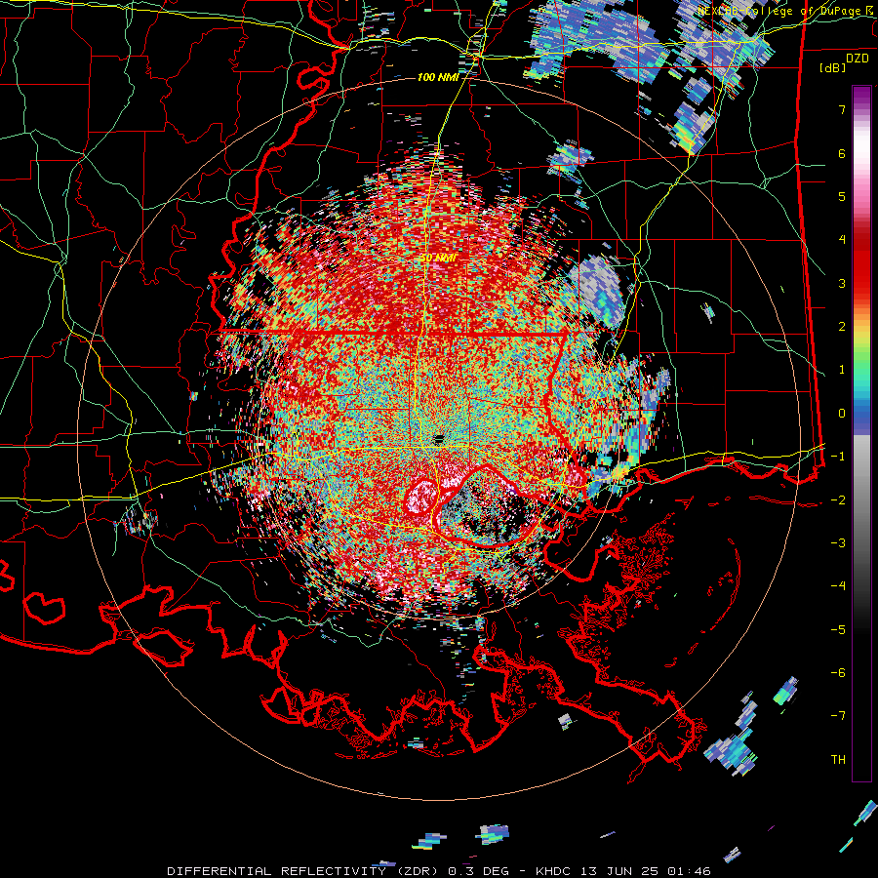The height and width of the screenshot is (878, 878).
Task: Click the 2 dB scale label
Action: point(842,327)
